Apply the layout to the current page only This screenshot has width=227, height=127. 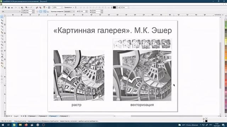[48, 11]
